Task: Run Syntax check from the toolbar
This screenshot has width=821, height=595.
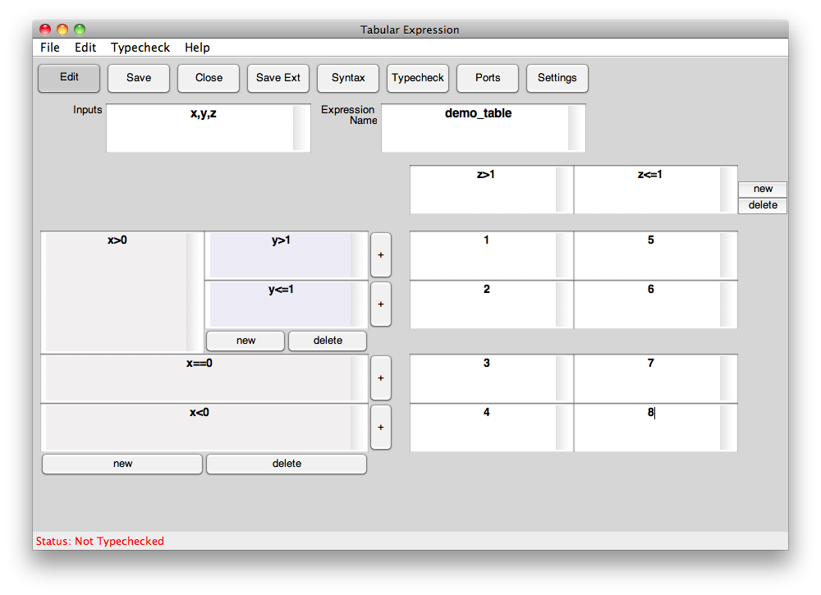Action: coord(348,78)
